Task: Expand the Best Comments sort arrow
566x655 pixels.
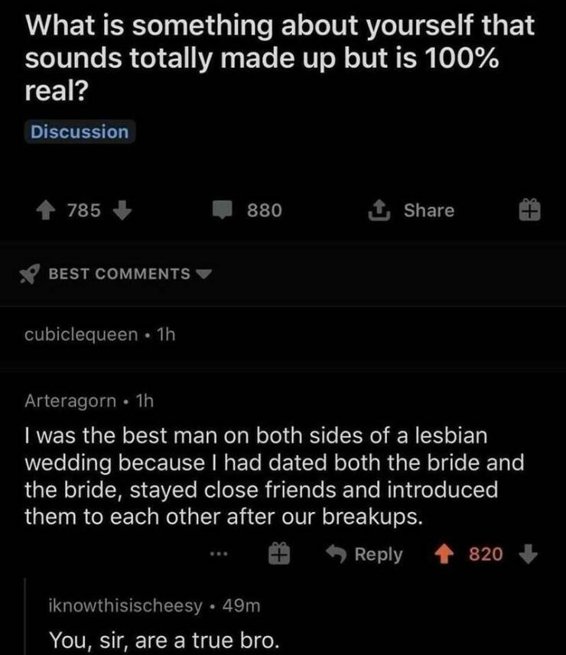Action: 203,274
